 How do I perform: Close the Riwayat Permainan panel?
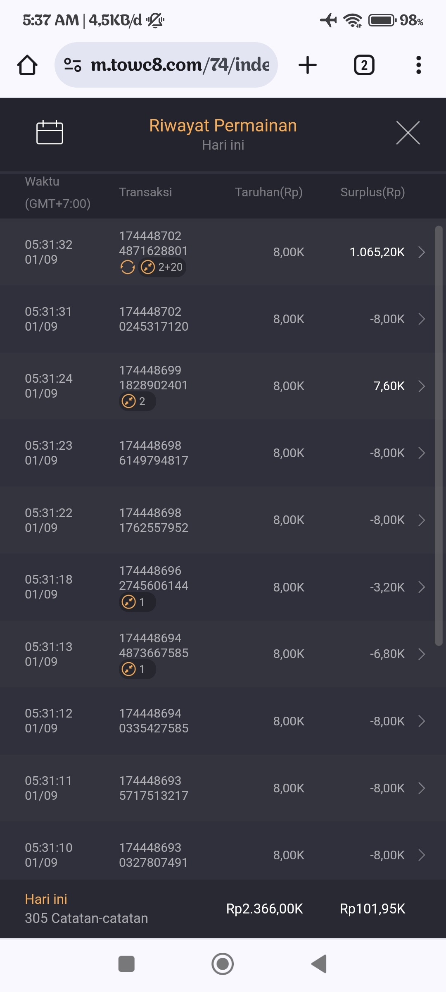[408, 133]
